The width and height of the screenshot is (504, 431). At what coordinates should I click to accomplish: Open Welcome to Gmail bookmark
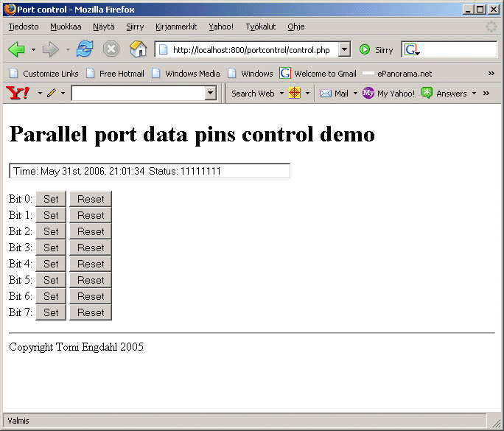point(318,74)
